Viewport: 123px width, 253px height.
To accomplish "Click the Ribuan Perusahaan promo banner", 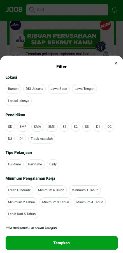I will tap(62, 38).
